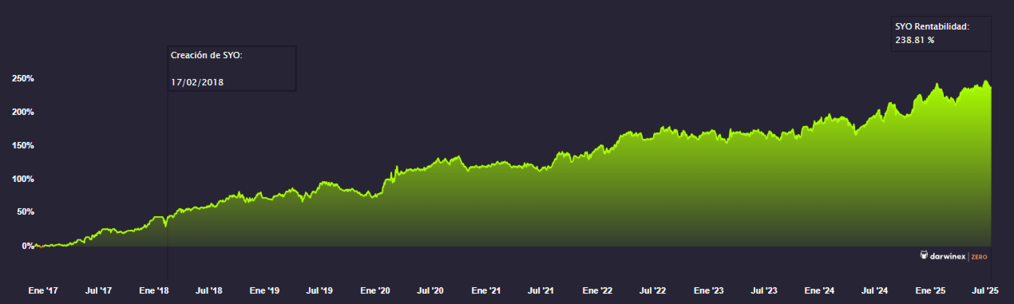Click the '50%' y-axis label
Viewport: 1014px width, 304px height.
coord(25,213)
